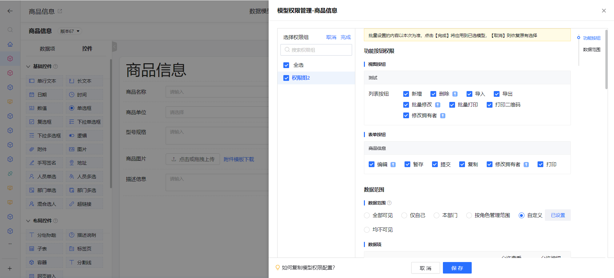This screenshot has width=614, height=278.
Task: Choose 按角色管理范围 option
Action: pos(469,216)
